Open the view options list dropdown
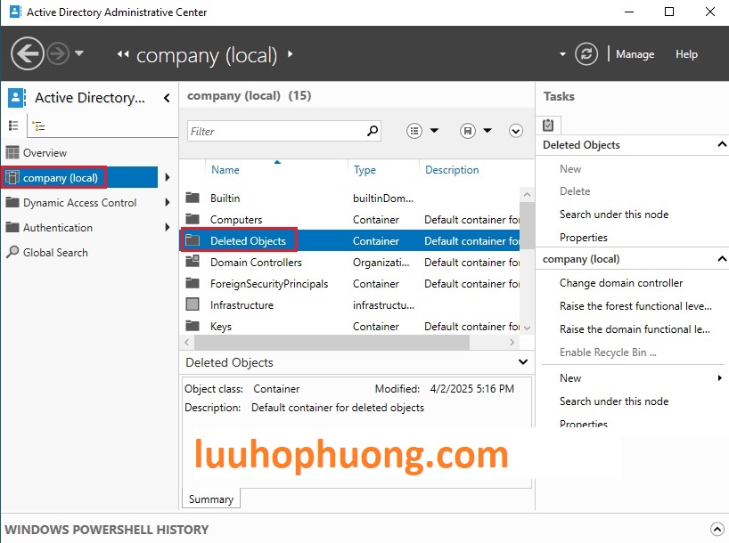This screenshot has height=543, width=729. 422,131
